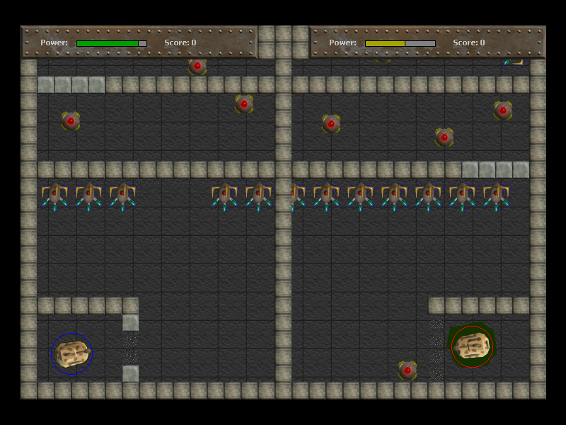Click the mine in upper right of left arena

point(244,104)
